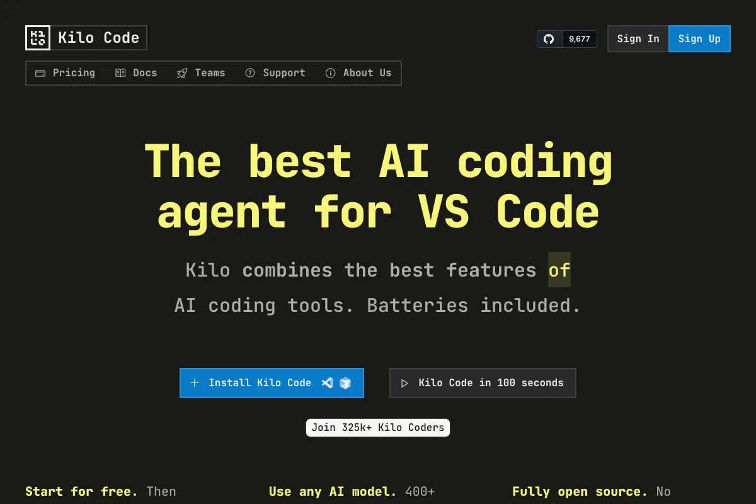Viewport: 756px width, 504px height.
Task: Click the credit card icon beside Pricing
Action: [x=40, y=73]
